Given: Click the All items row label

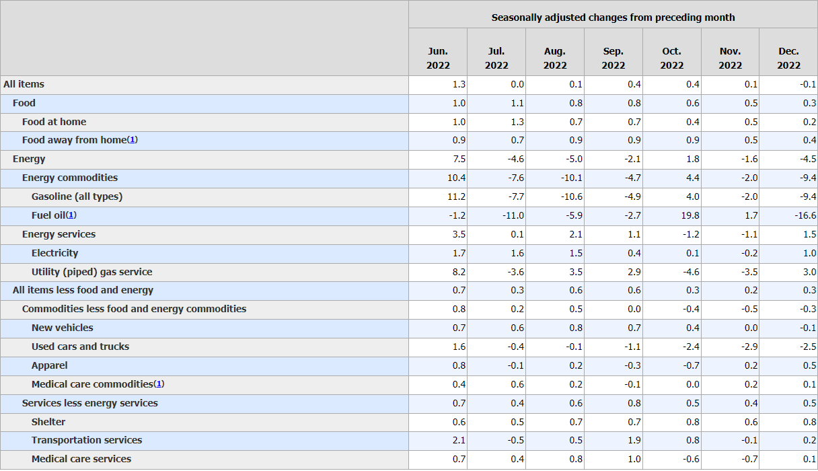Looking at the screenshot, I should click(24, 84).
